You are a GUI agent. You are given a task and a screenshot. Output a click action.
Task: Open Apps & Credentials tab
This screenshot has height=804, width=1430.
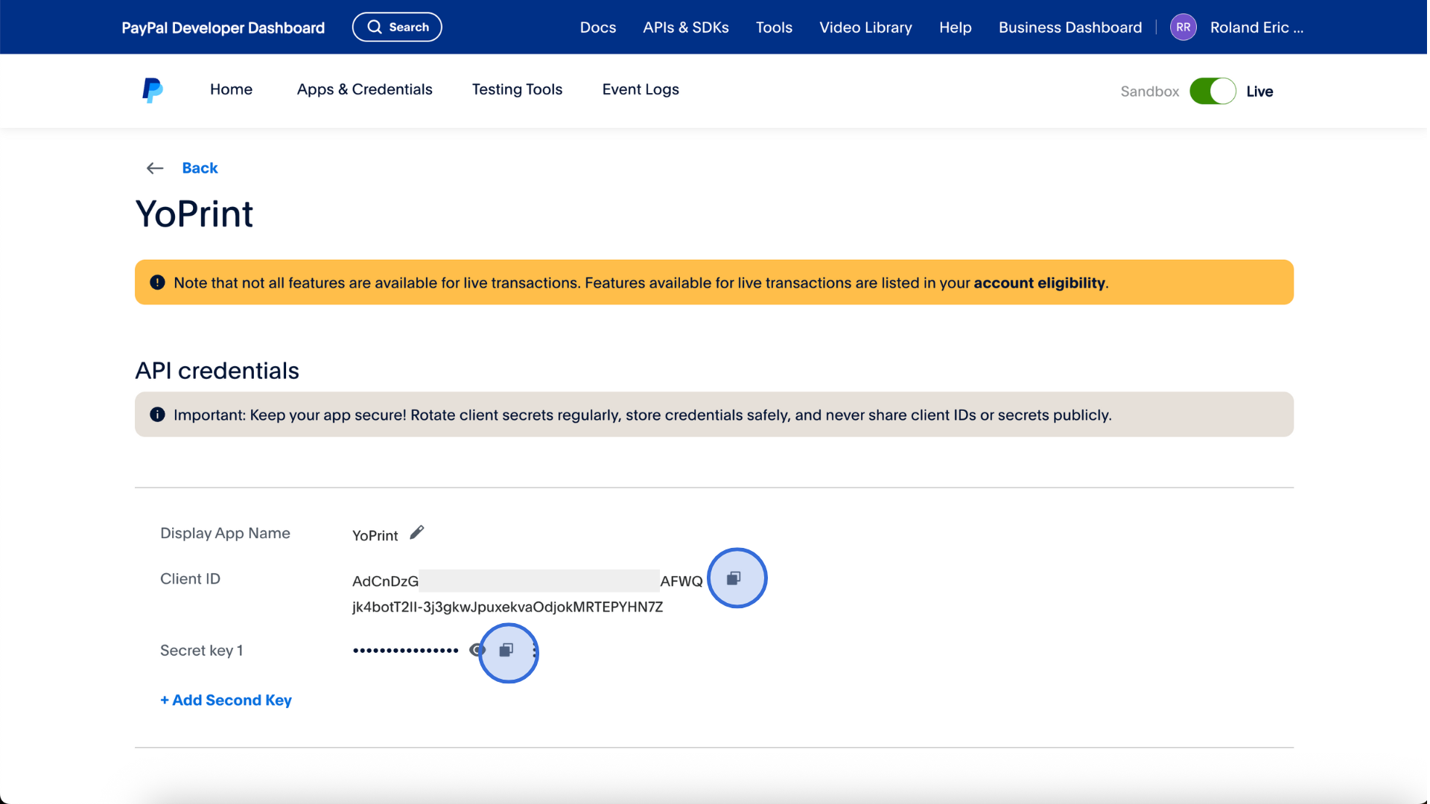(364, 89)
